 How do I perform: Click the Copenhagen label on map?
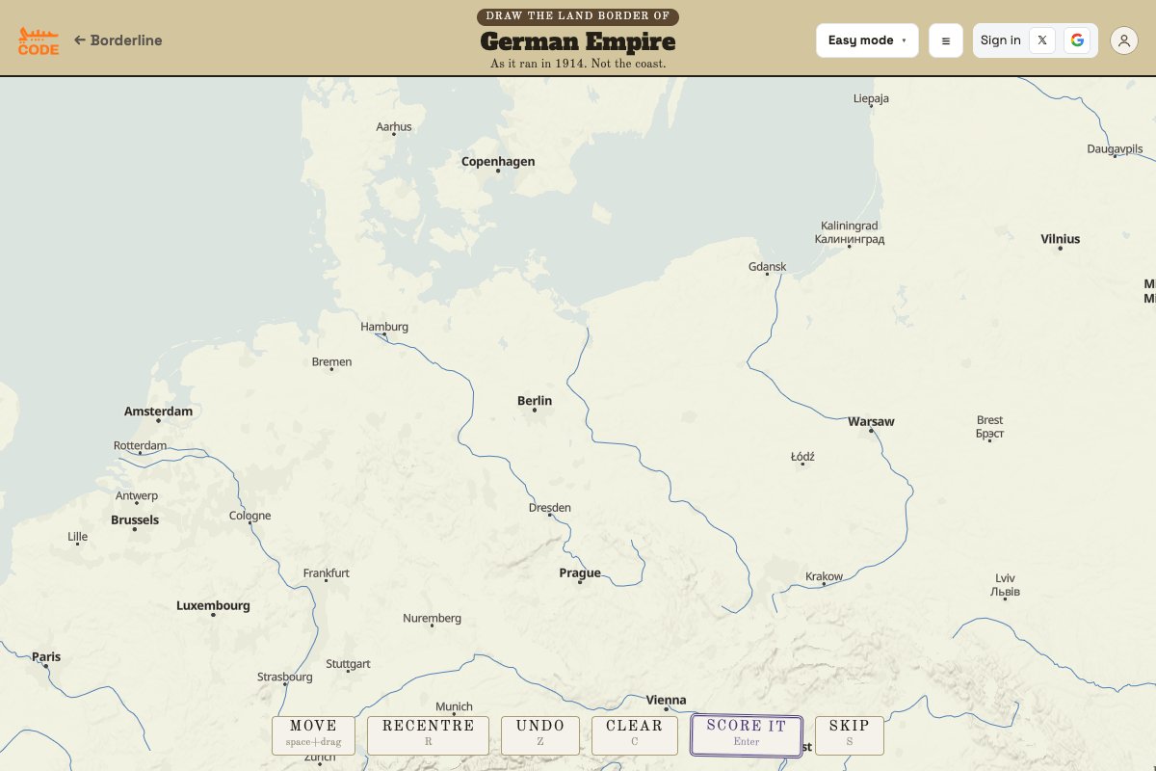(x=498, y=162)
